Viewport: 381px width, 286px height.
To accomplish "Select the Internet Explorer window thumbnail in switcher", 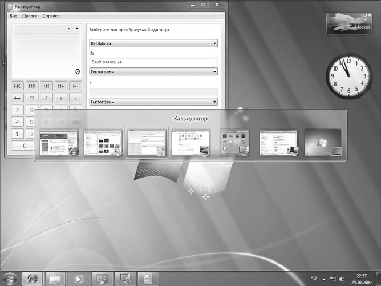I will point(59,143).
